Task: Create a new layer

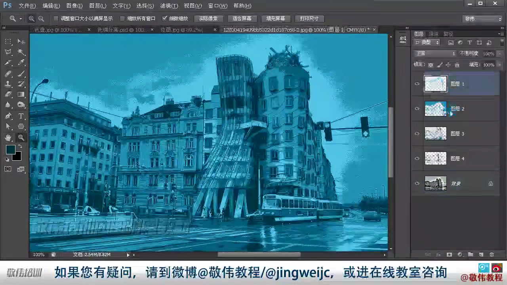Action: [481, 255]
